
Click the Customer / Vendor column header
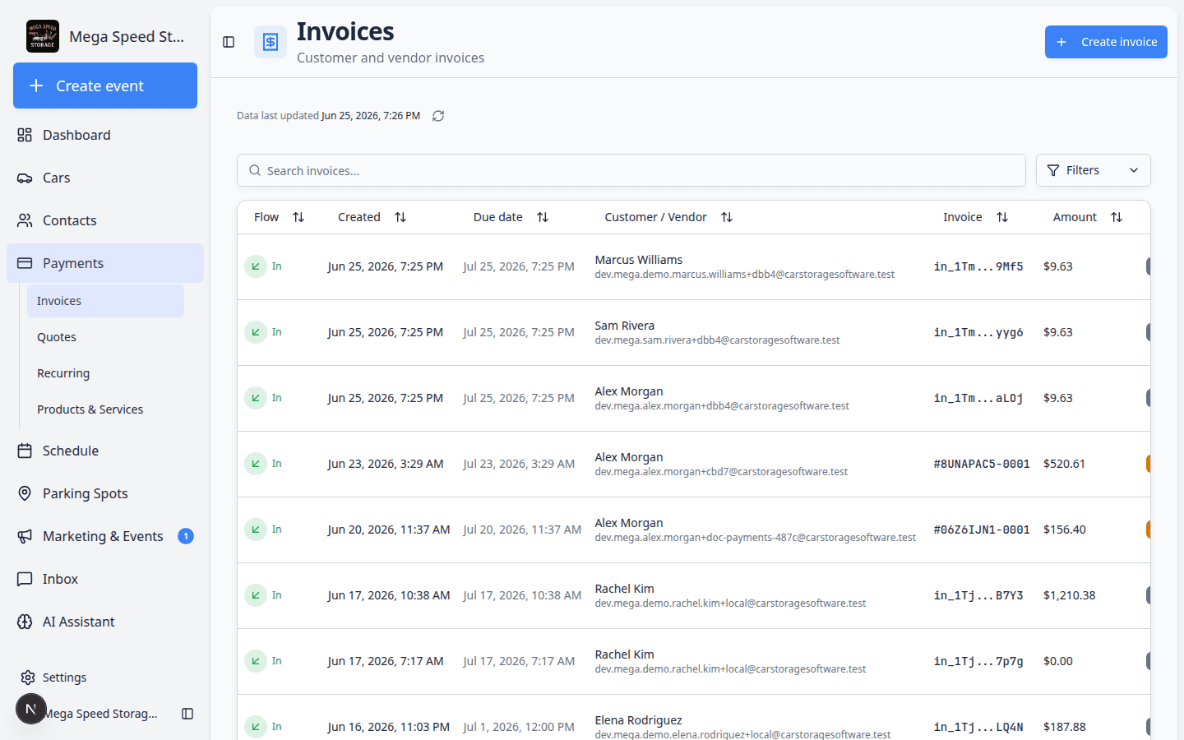[x=655, y=217]
